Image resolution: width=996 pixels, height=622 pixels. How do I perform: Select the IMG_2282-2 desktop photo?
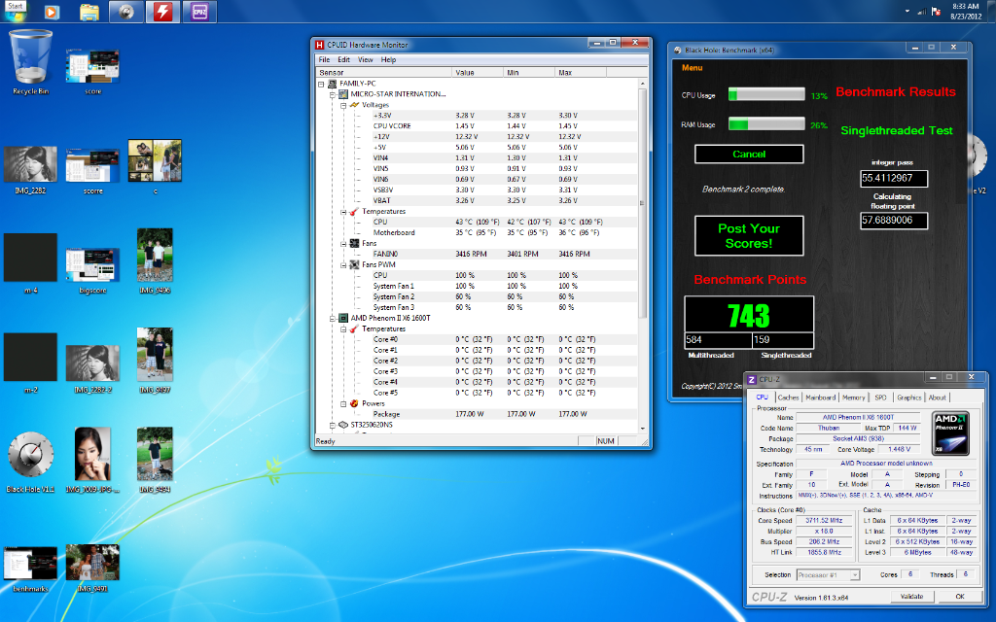(92, 369)
